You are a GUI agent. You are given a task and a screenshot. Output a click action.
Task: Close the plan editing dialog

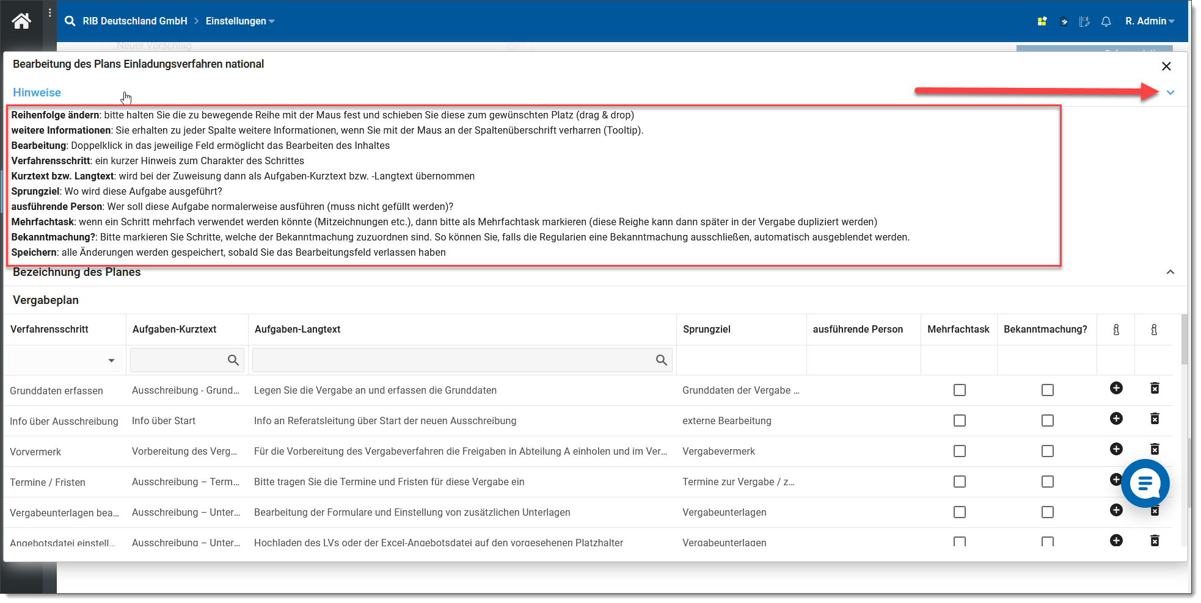coord(1166,66)
